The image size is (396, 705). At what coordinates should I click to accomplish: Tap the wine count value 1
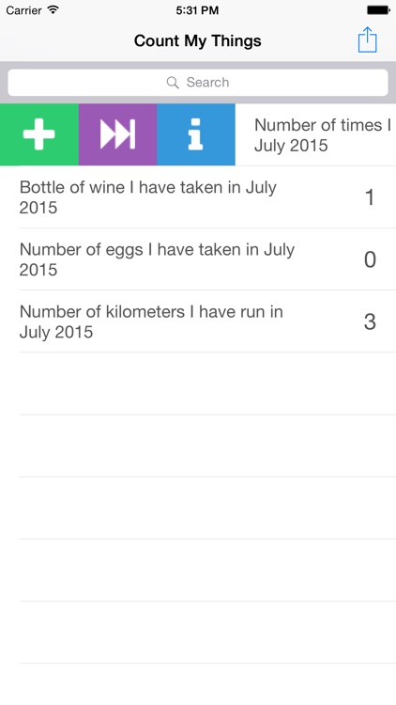[x=370, y=197]
